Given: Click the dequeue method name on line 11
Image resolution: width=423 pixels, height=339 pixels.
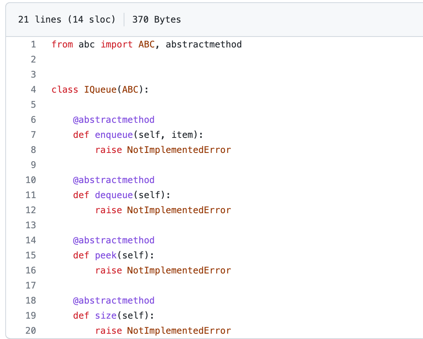Looking at the screenshot, I should tap(113, 195).
